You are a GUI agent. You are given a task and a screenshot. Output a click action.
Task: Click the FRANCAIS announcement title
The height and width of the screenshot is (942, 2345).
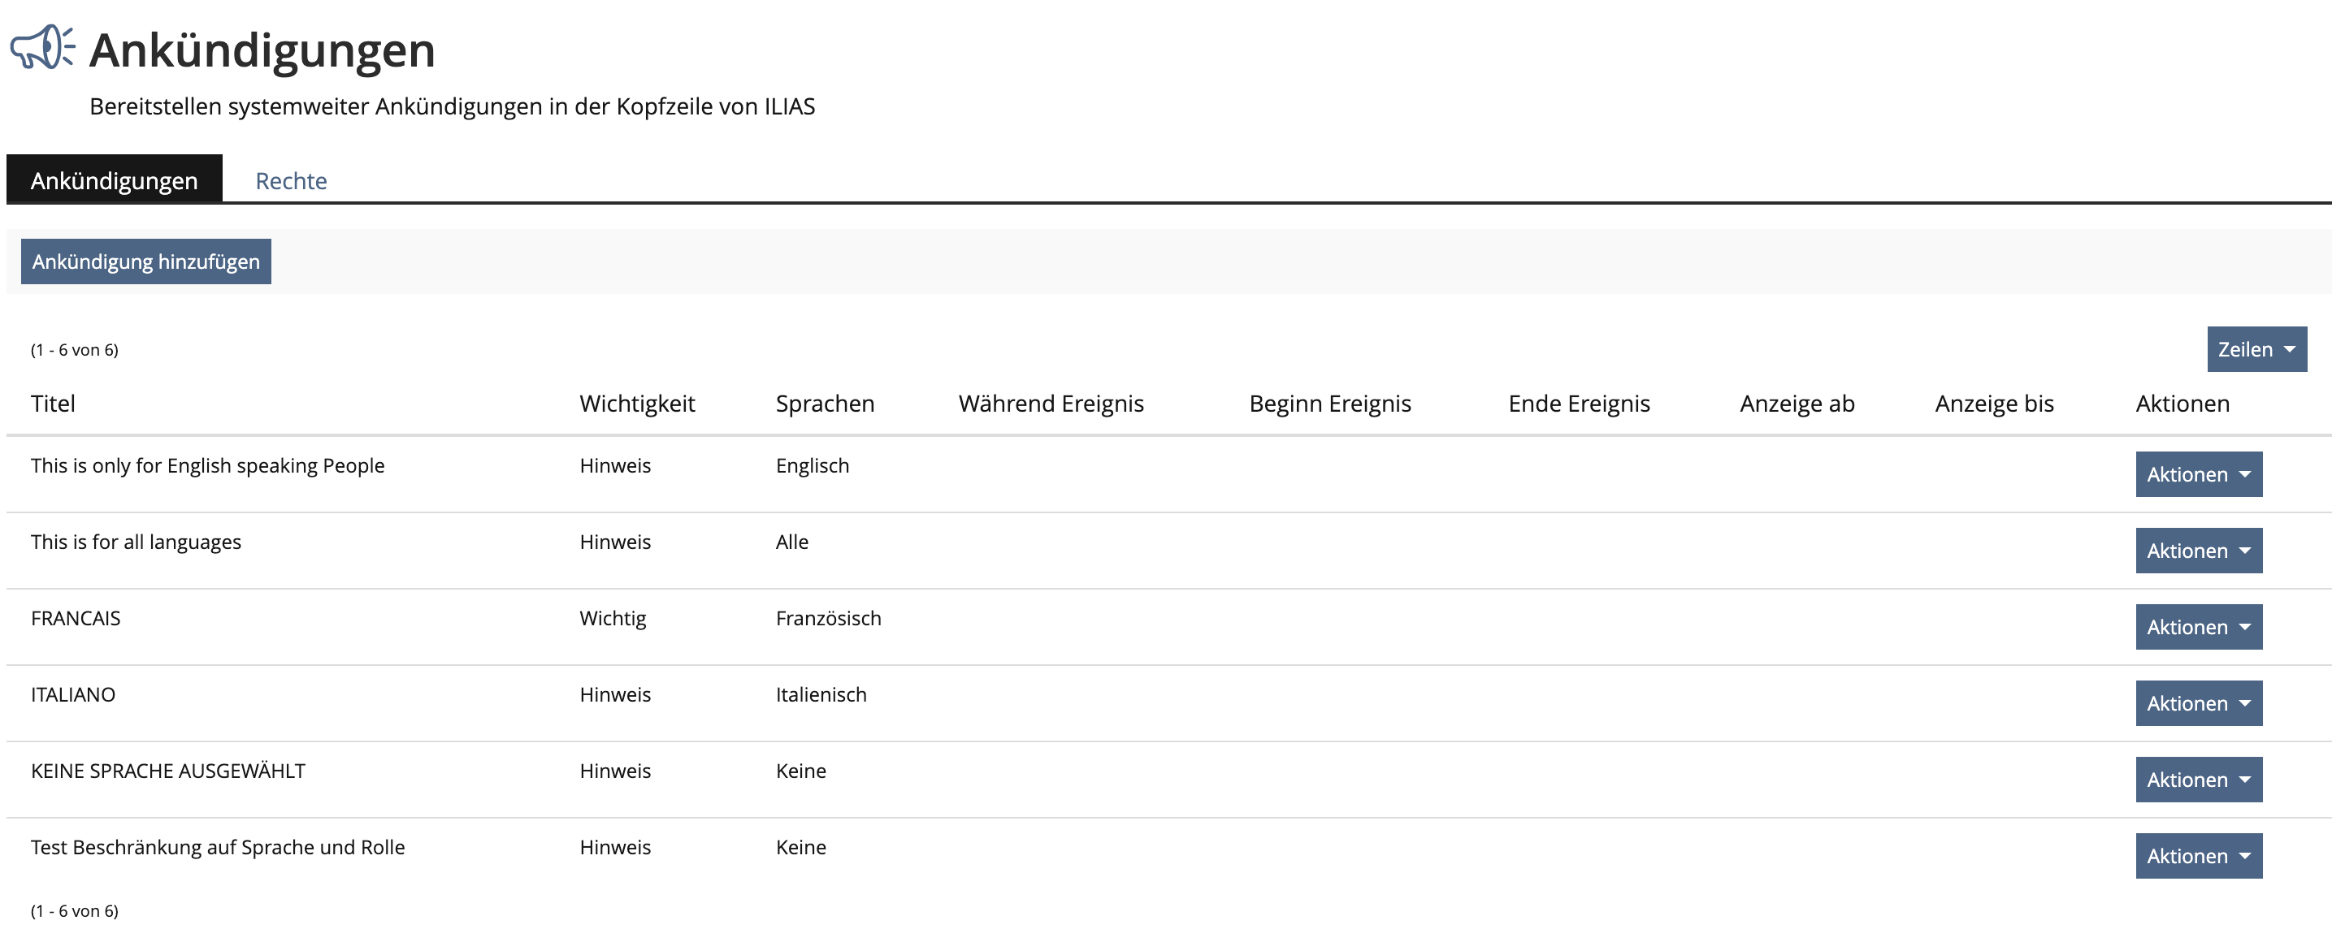coord(76,618)
